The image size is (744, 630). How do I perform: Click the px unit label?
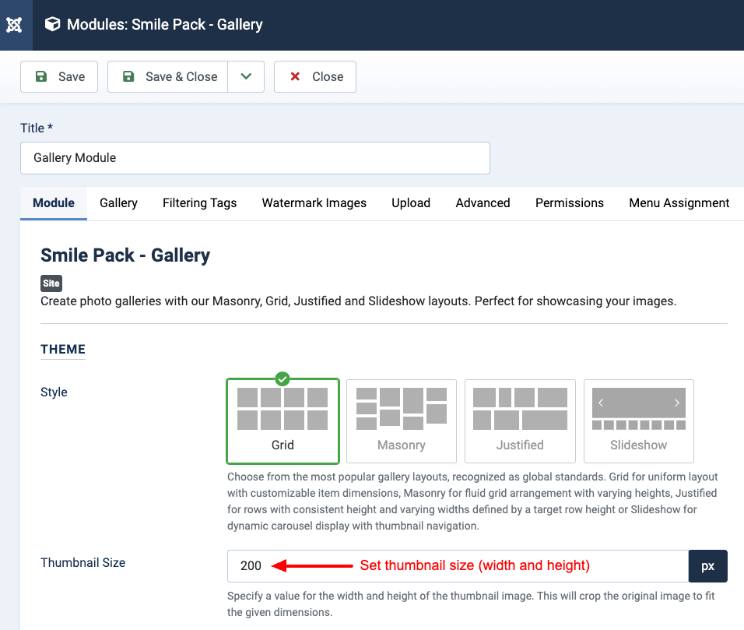(707, 566)
